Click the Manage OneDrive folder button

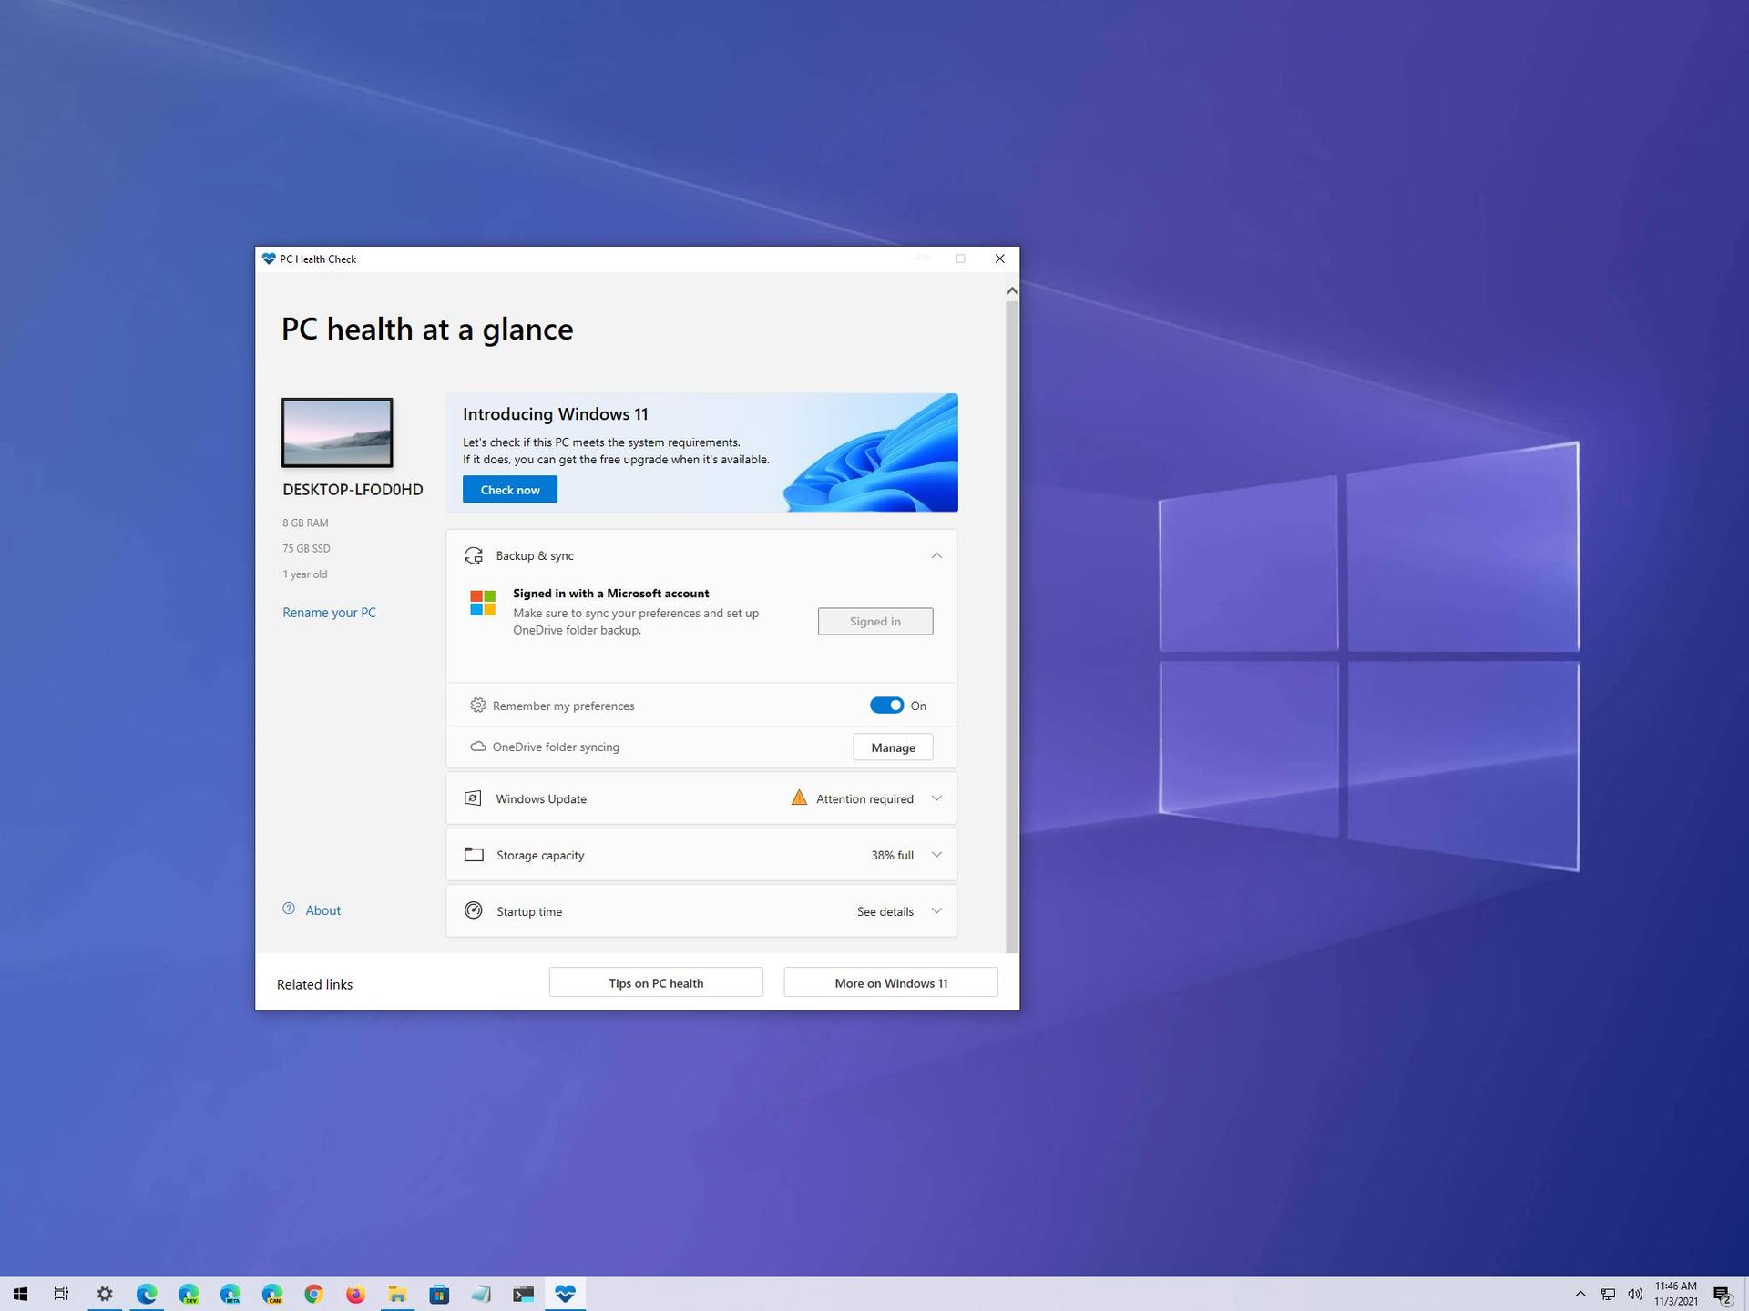893,745
